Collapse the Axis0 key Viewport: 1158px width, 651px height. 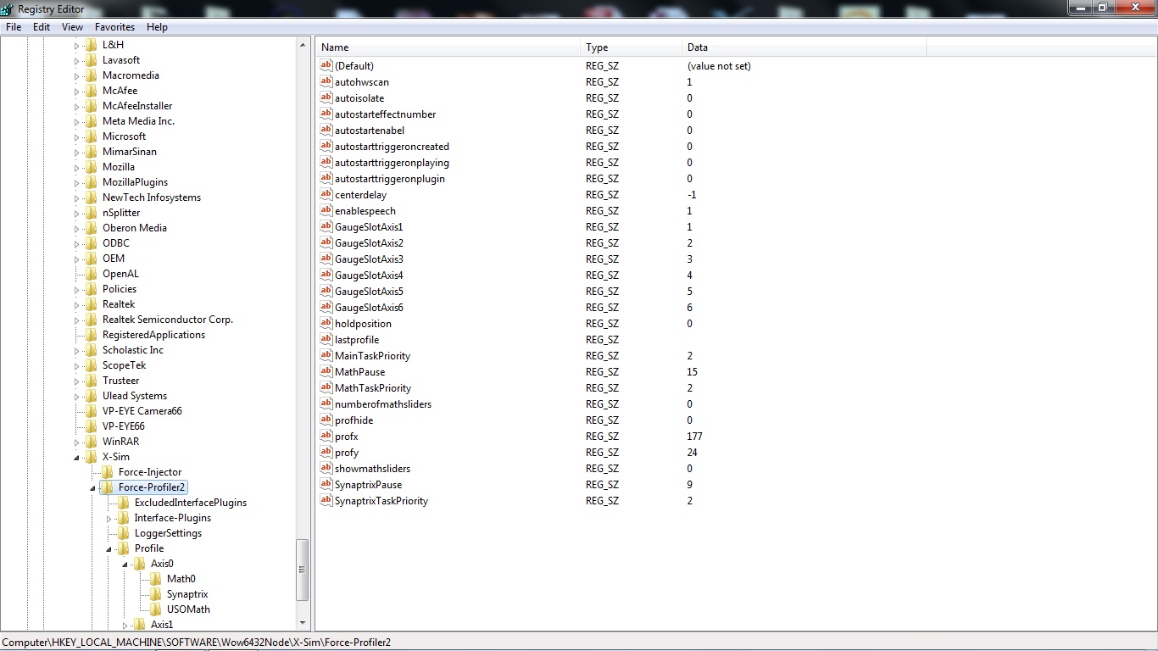pyautogui.click(x=125, y=565)
